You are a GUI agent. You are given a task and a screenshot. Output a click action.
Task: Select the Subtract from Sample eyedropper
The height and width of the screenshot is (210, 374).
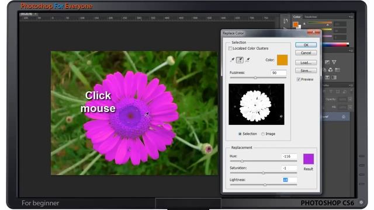tap(248, 60)
